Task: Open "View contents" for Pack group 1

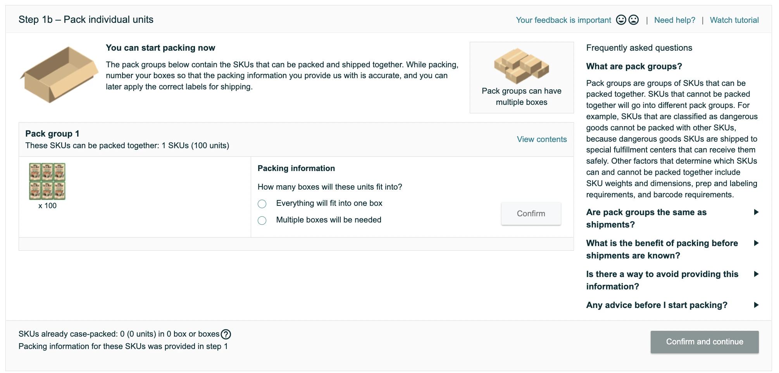Action: pos(541,139)
